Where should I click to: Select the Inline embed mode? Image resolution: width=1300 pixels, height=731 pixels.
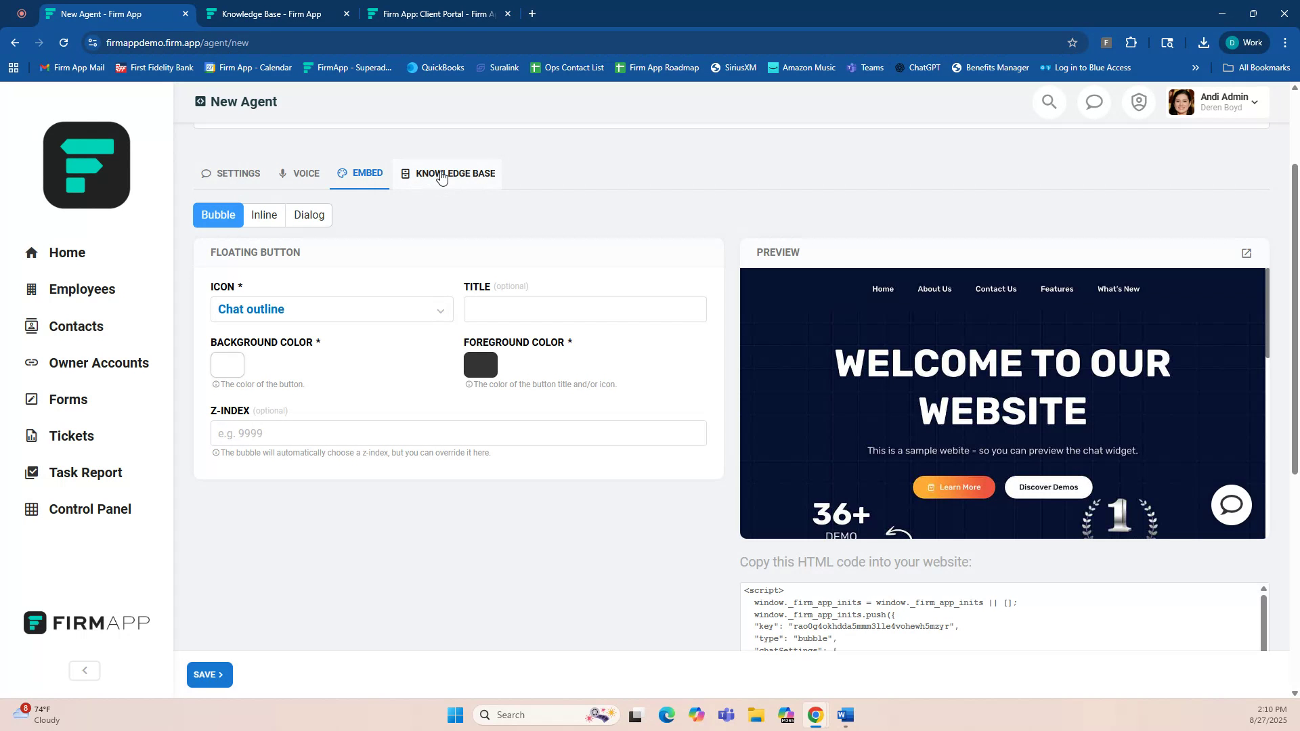pos(263,215)
